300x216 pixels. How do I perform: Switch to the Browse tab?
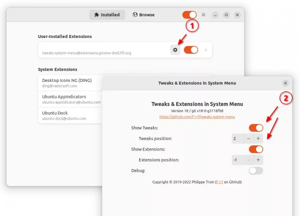(x=143, y=14)
